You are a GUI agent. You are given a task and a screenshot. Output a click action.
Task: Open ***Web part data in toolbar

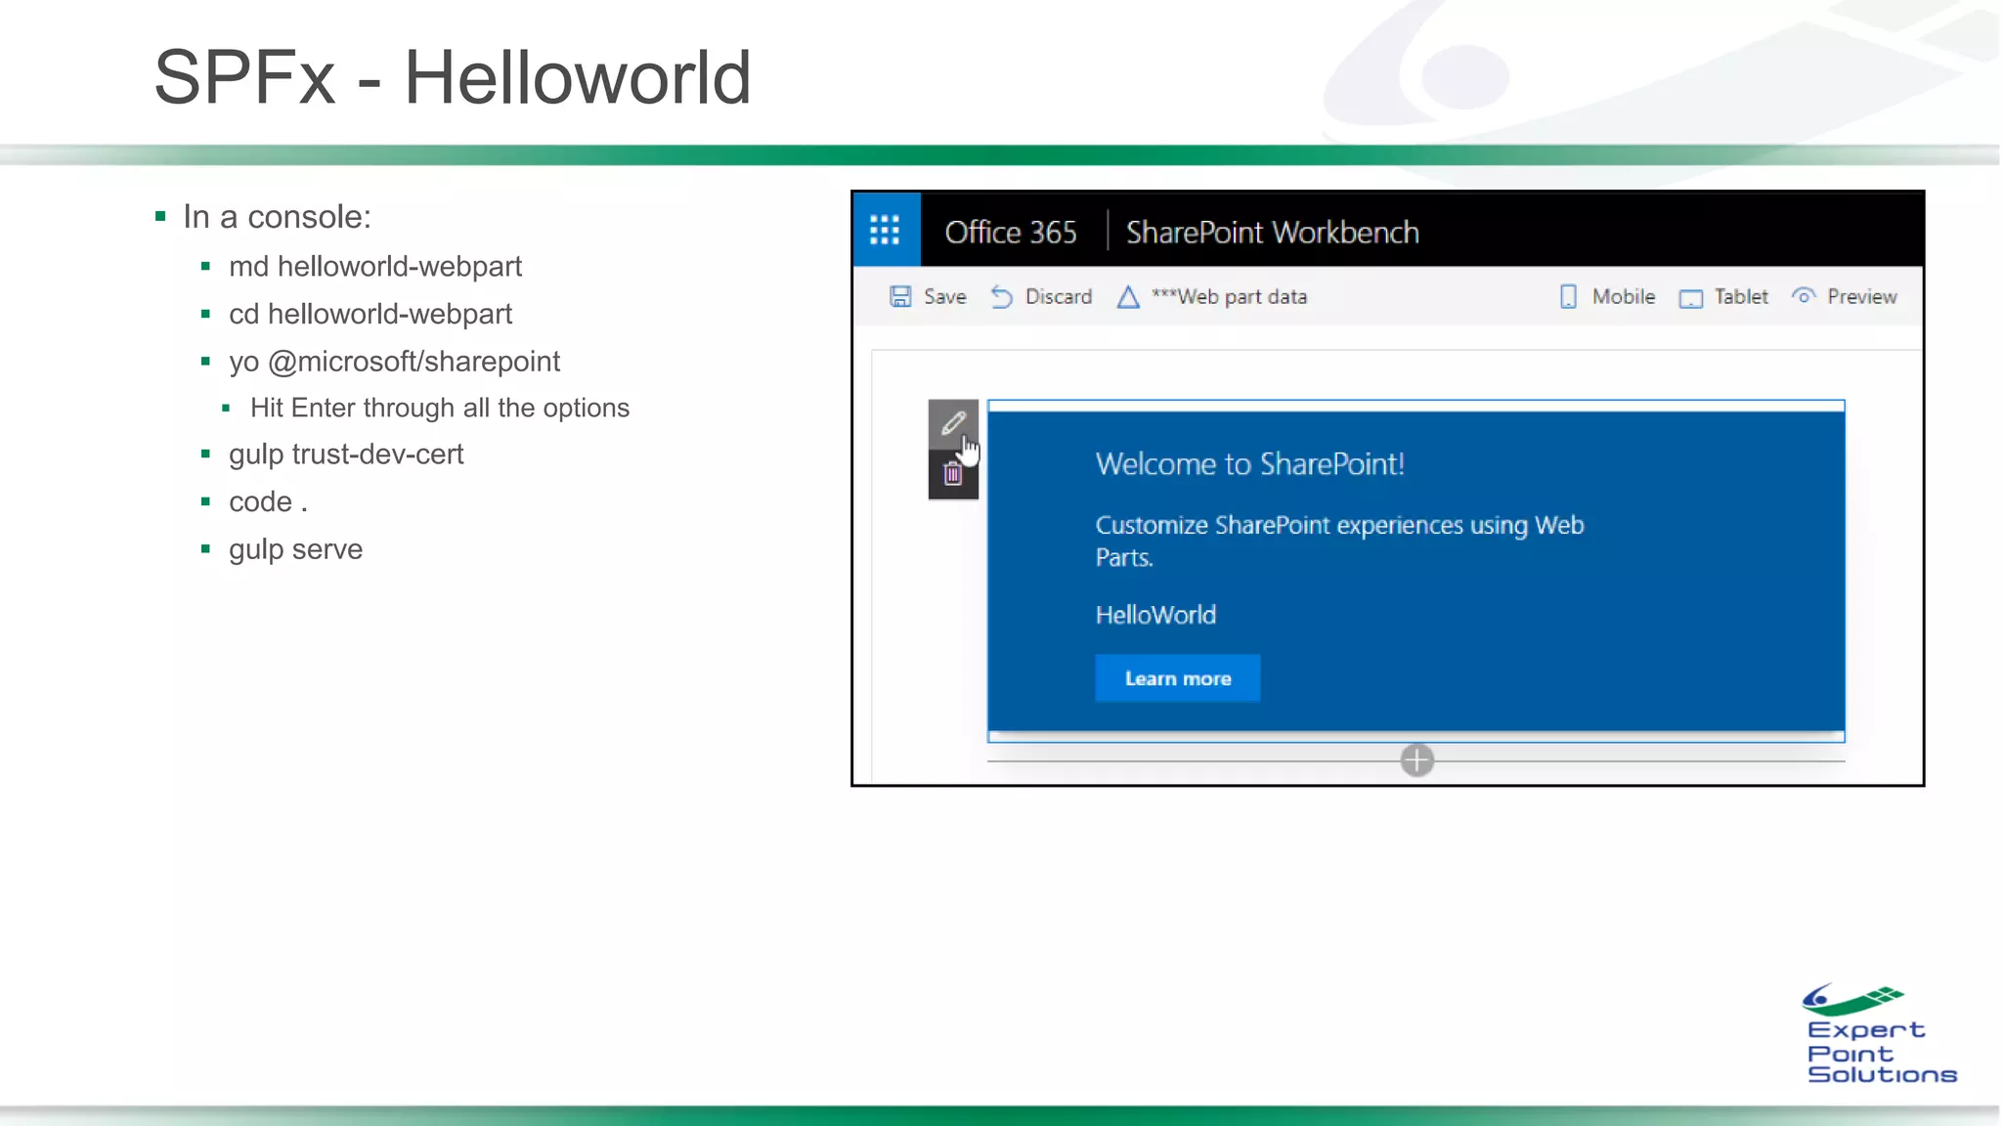pos(1229,297)
